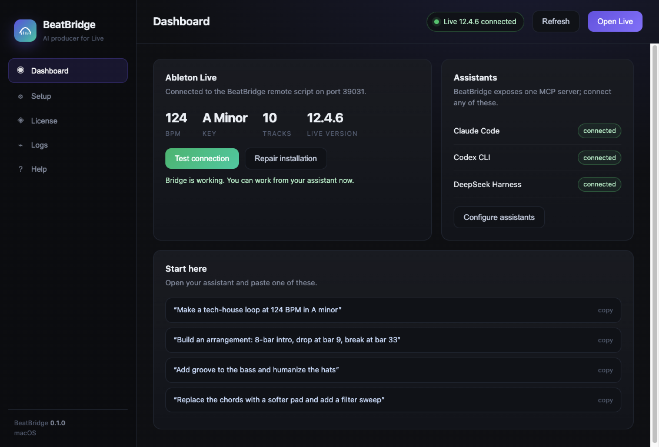This screenshot has height=447, width=659.
Task: Copy the 8-bar intro arrangement prompt
Action: [x=605, y=340]
